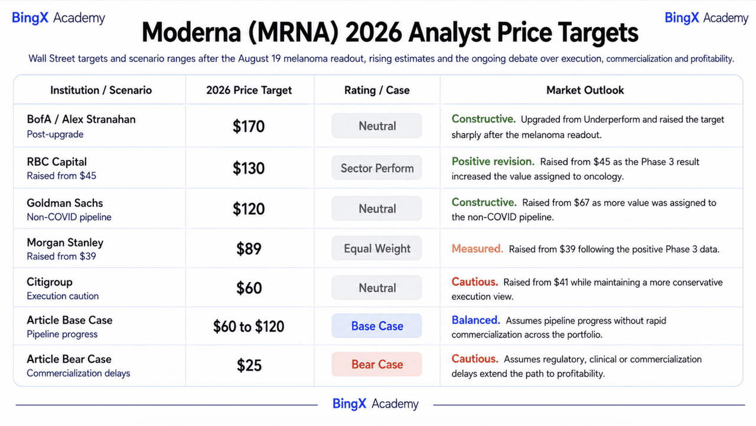Click Morgan Stanley's Raised from $39 subtitle
The height and width of the screenshot is (426, 756).
pos(61,257)
